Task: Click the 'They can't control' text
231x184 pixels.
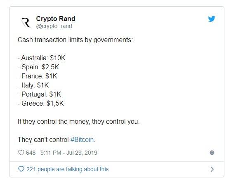Action: pyautogui.click(x=43, y=139)
